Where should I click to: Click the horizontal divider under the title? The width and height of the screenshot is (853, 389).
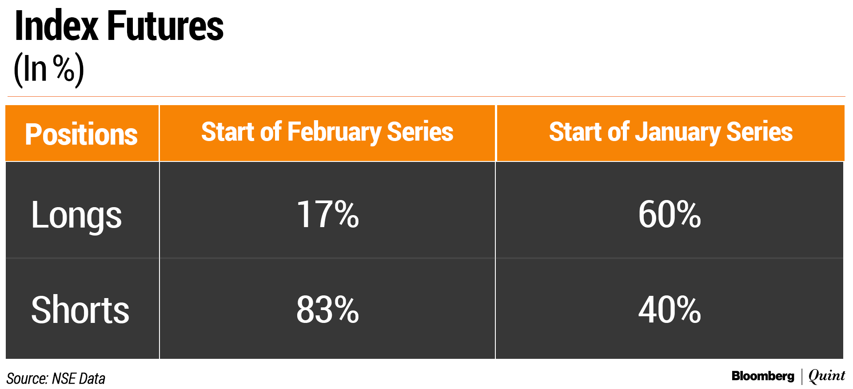(426, 96)
